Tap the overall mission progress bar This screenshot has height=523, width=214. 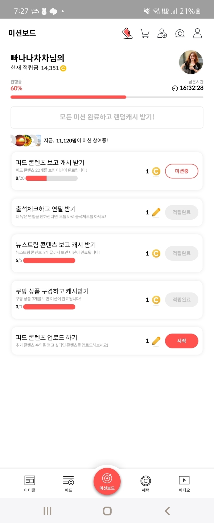[x=107, y=97]
